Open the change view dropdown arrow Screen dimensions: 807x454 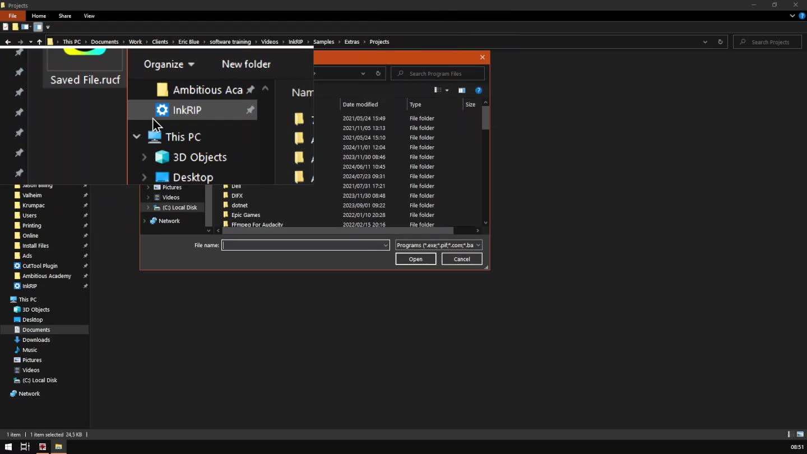[x=447, y=90]
